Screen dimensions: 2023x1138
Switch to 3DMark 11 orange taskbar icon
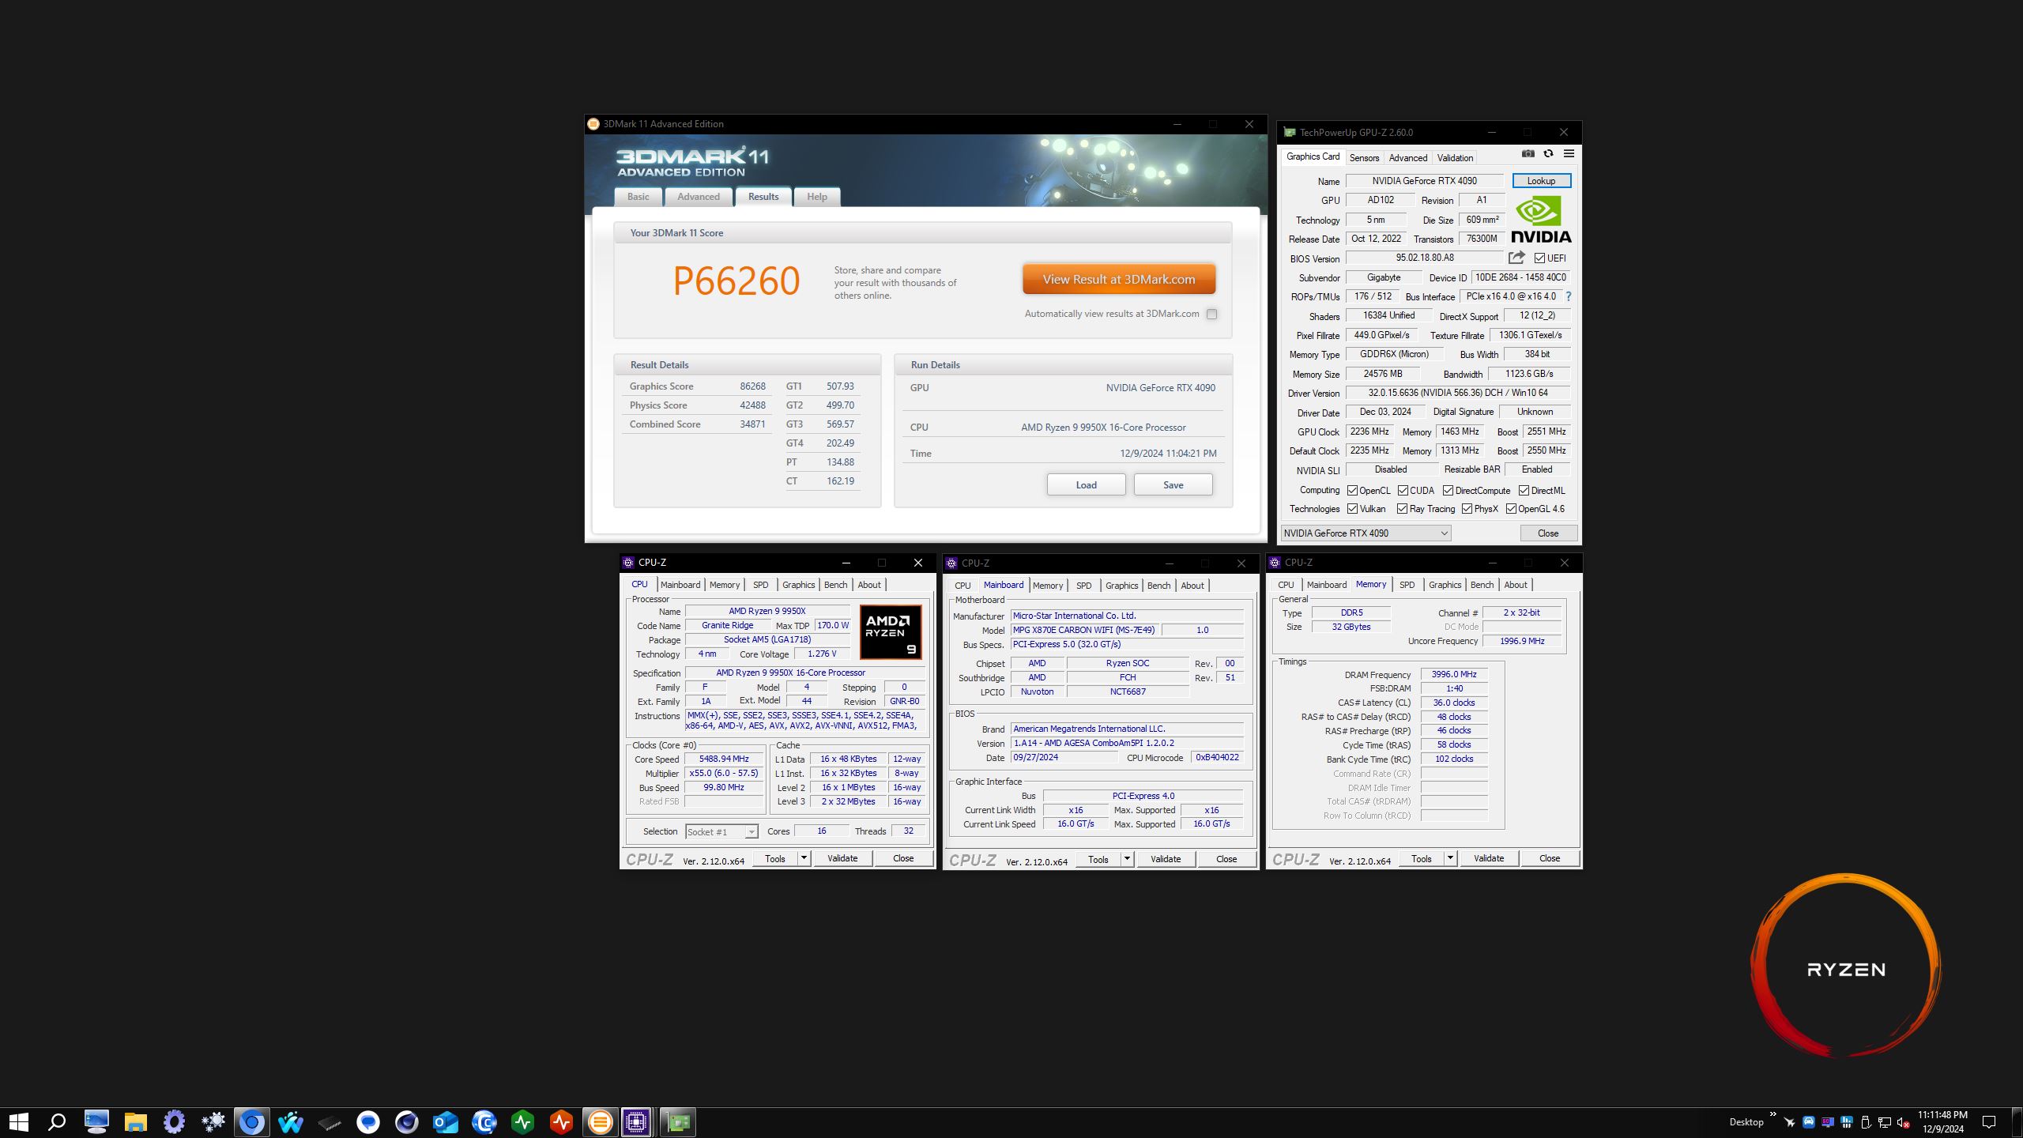click(601, 1121)
